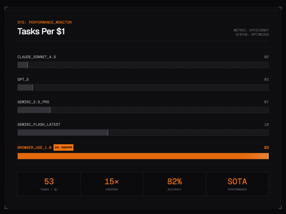Click the Tasks Per $1 title
Viewport: 286px width, 214px height.
pyautogui.click(x=41, y=31)
